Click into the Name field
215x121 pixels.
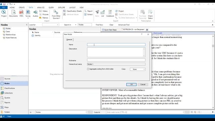(x=116, y=45)
